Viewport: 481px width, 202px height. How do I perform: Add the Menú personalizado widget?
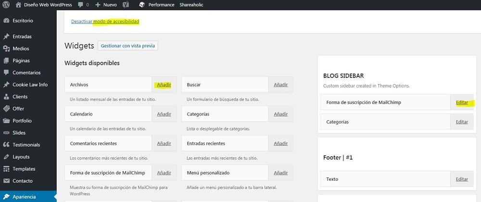[281, 173]
